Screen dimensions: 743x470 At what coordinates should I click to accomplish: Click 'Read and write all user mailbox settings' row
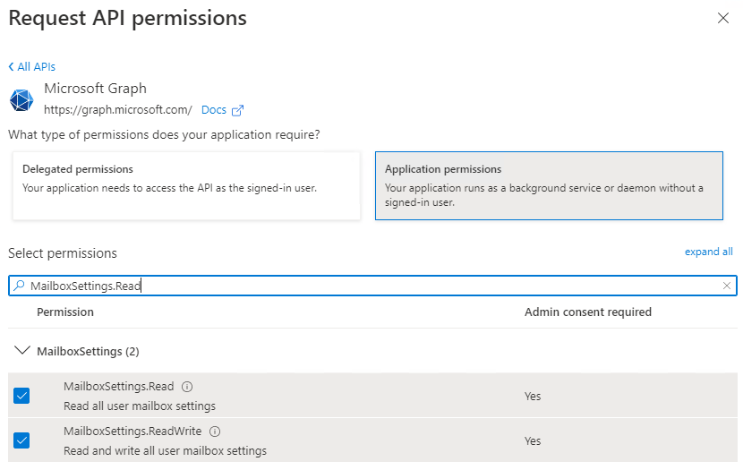165,450
